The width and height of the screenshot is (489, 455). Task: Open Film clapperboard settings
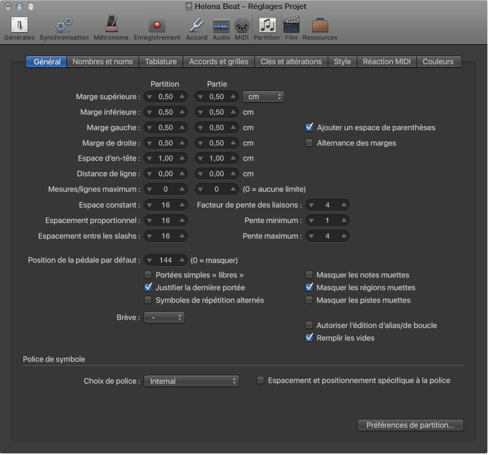(x=291, y=29)
